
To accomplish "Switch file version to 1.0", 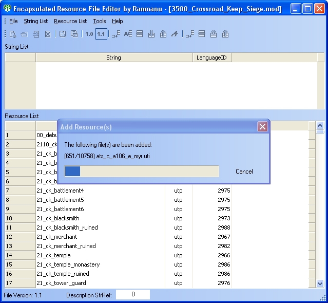I will (89, 34).
